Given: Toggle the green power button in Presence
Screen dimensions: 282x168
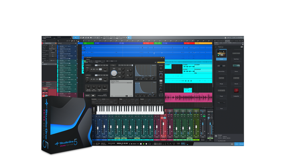Looking at the screenshot, I should pyautogui.click(x=85, y=61).
